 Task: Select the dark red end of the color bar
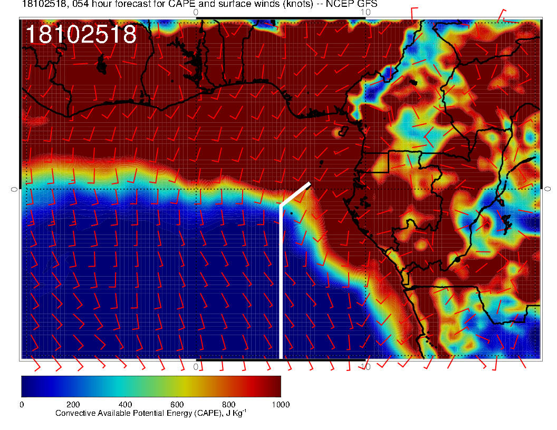(x=274, y=386)
